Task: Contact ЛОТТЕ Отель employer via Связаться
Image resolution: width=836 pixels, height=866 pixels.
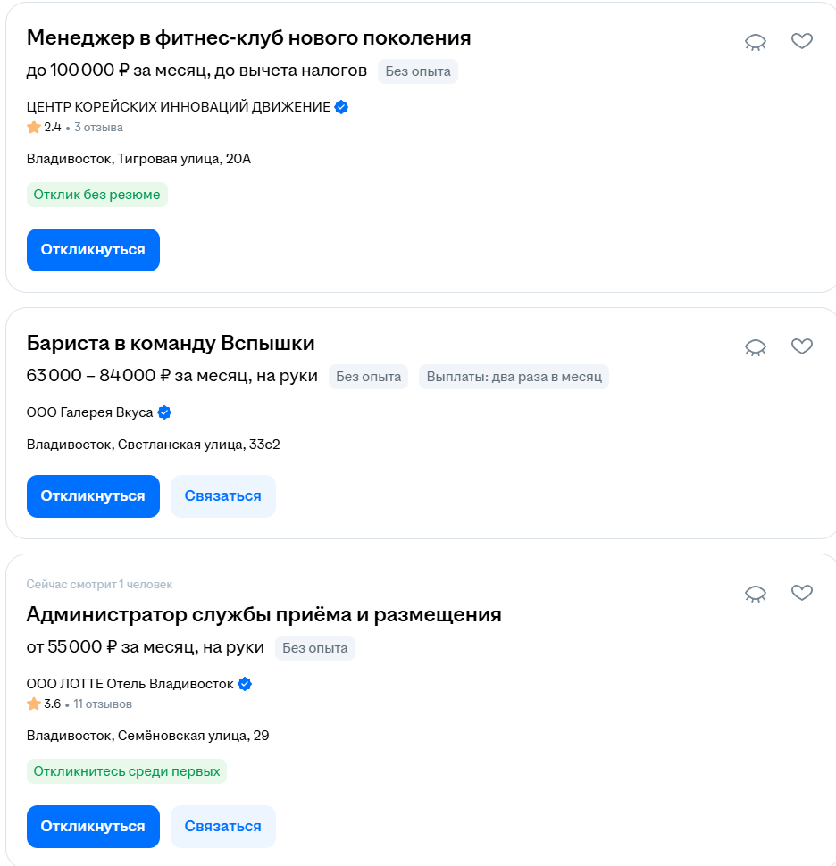Action: point(222,827)
